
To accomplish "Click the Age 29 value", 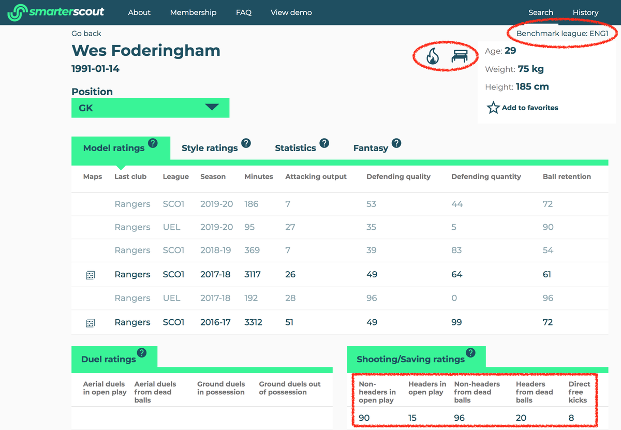I will pyautogui.click(x=510, y=51).
